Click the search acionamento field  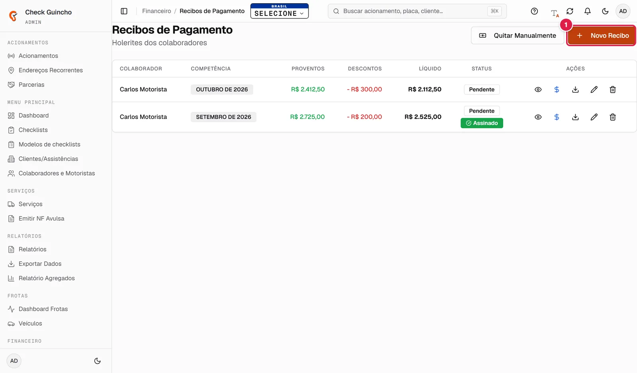(x=417, y=11)
